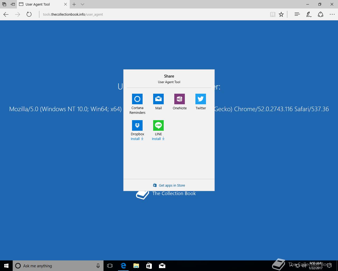Install the LINE app
Screen dimensions: 338x271
(158, 139)
